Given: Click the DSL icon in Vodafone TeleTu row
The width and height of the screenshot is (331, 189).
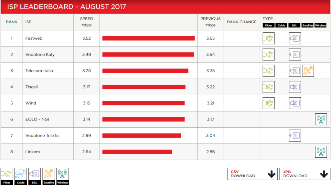Looking at the screenshot, I should point(295,135).
